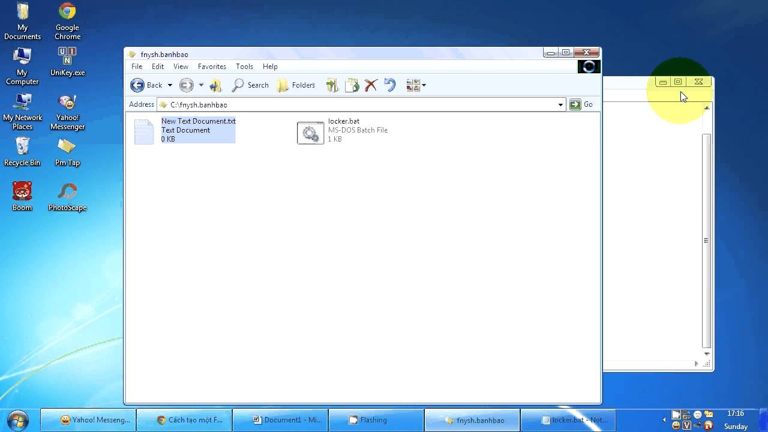
Task: Close the Notepad window behind
Action: 698,82
